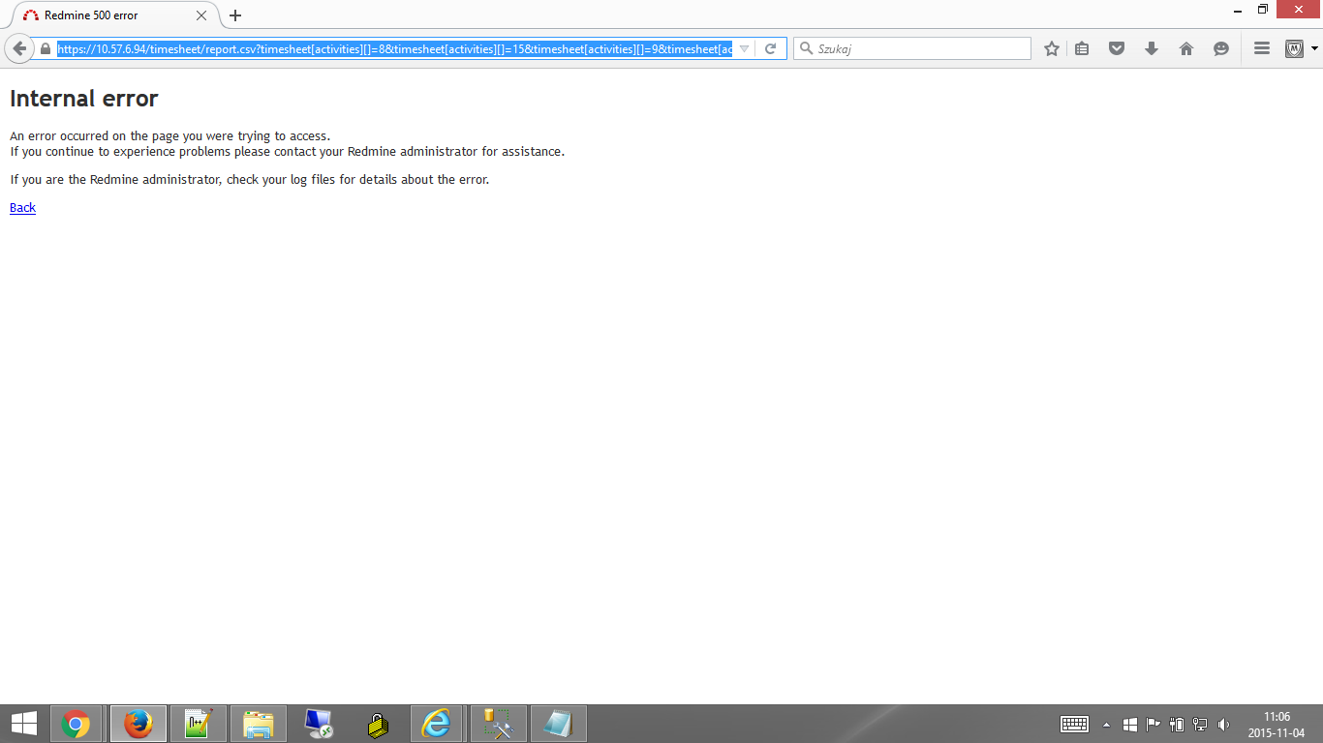Viewport: 1323px width, 743px height.
Task: Click the search magnifier icon
Action: click(805, 48)
